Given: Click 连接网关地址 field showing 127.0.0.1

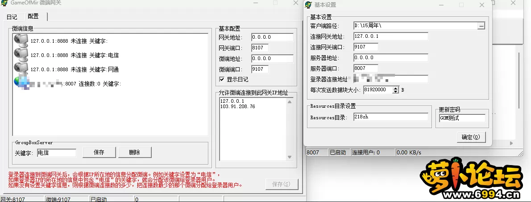Looking at the screenshot, I should 391,36.
